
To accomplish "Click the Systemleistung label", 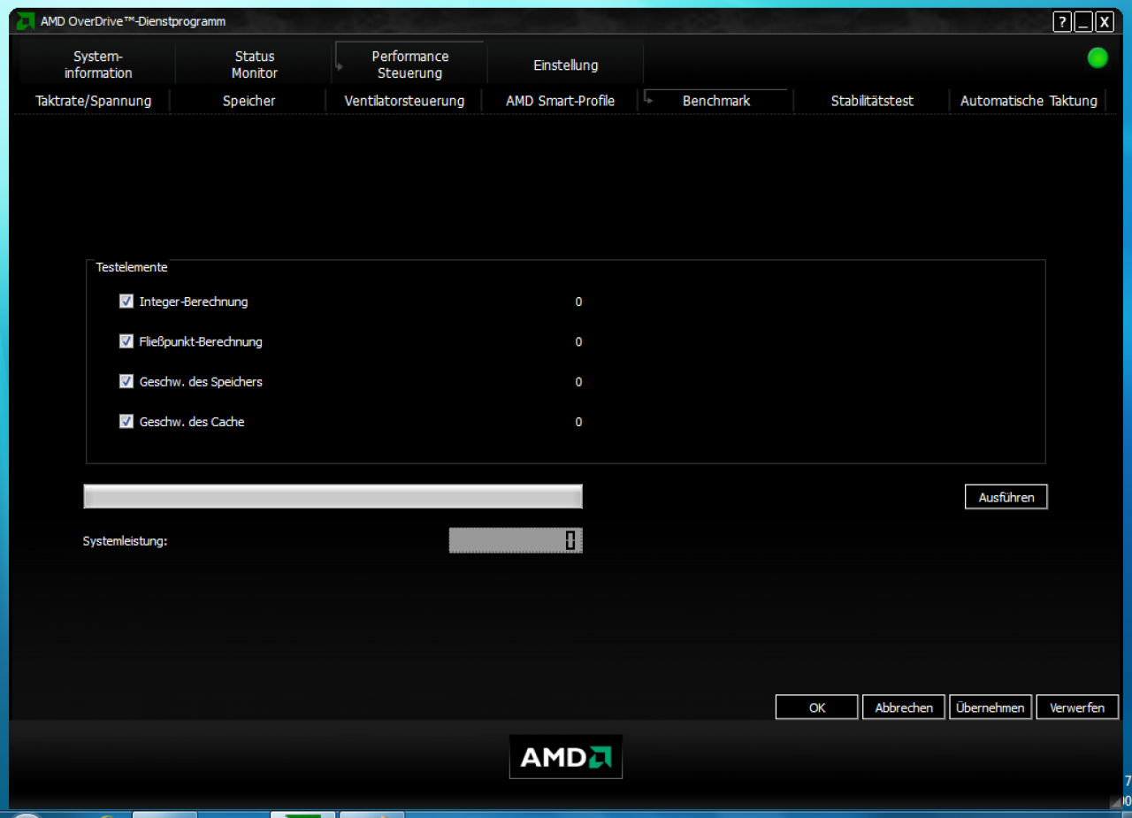I will pos(125,541).
